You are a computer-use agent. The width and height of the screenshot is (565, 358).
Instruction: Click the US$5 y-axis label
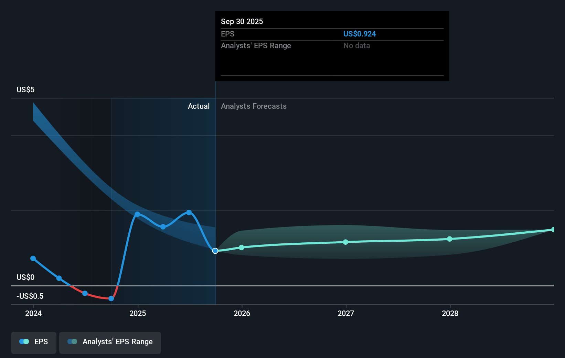coord(25,90)
